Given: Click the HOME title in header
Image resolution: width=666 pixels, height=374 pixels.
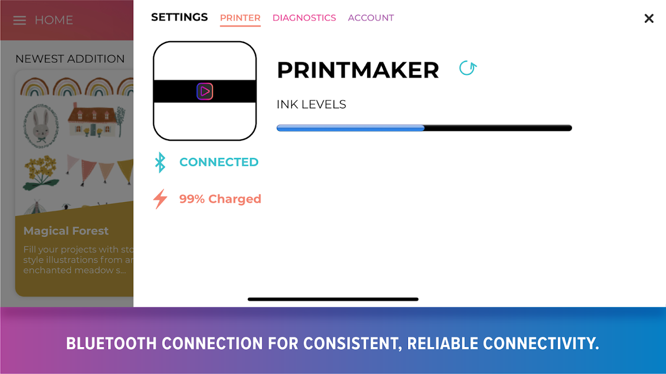Looking at the screenshot, I should 54,20.
